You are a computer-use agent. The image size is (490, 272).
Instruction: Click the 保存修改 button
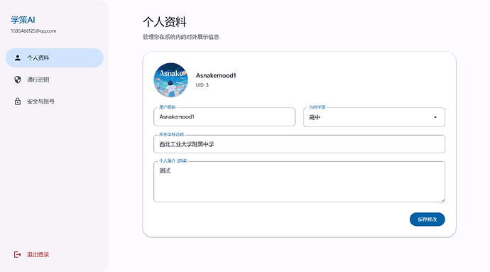coord(428,219)
